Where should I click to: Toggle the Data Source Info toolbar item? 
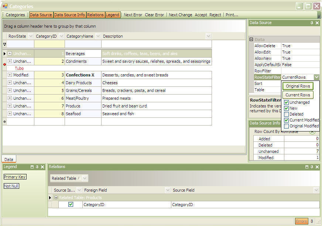(x=69, y=15)
